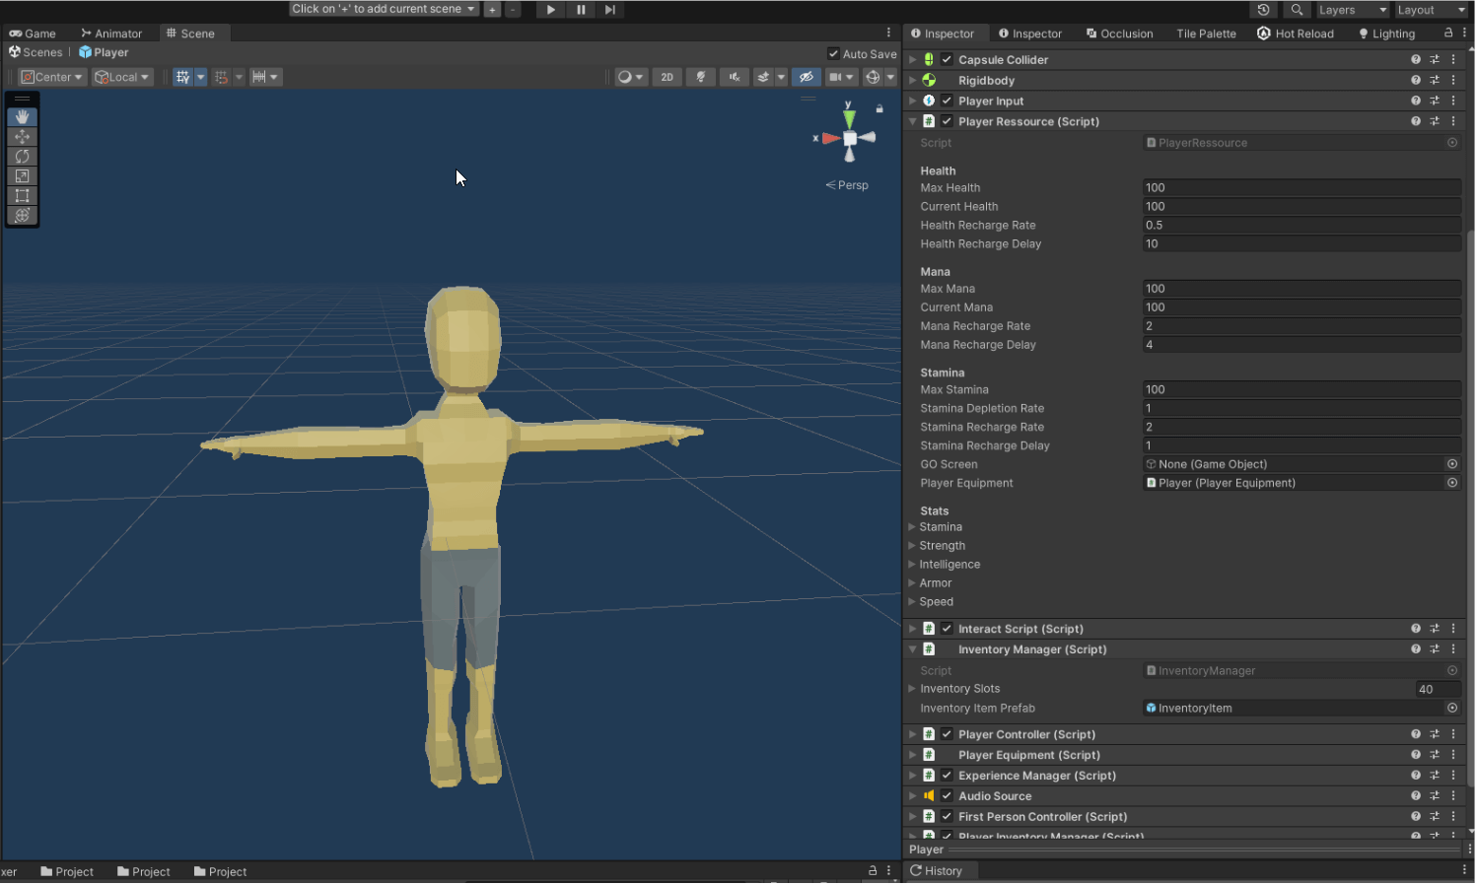Select the Scale tool
Screen dimensions: 1477x884
(x=22, y=176)
